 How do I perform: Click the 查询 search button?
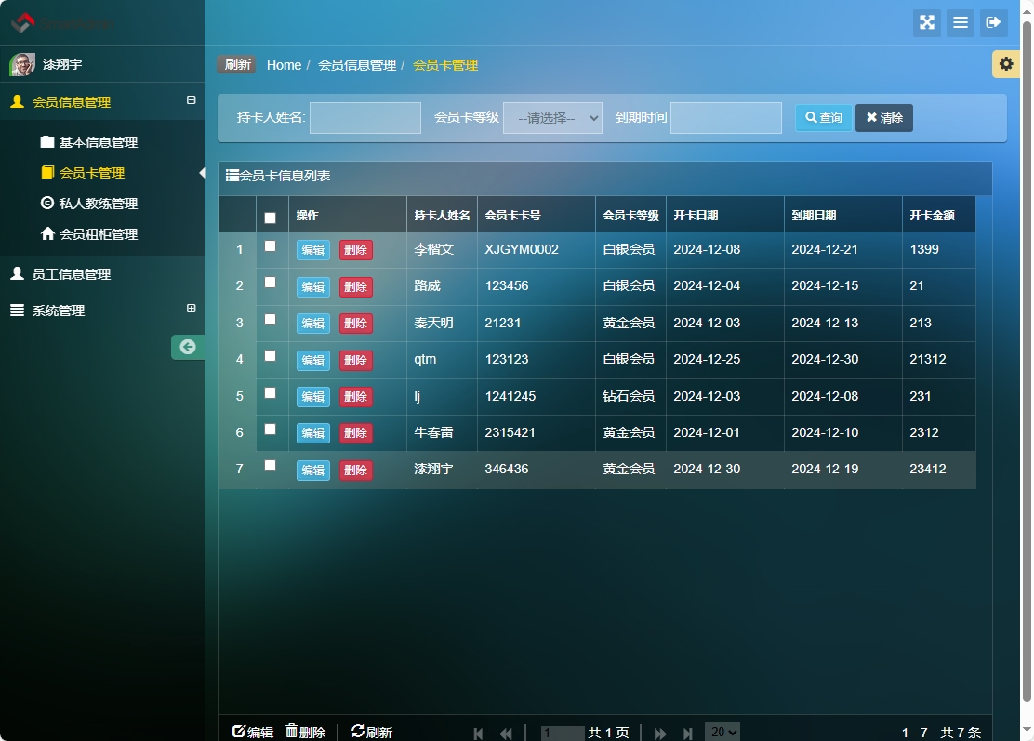point(822,118)
